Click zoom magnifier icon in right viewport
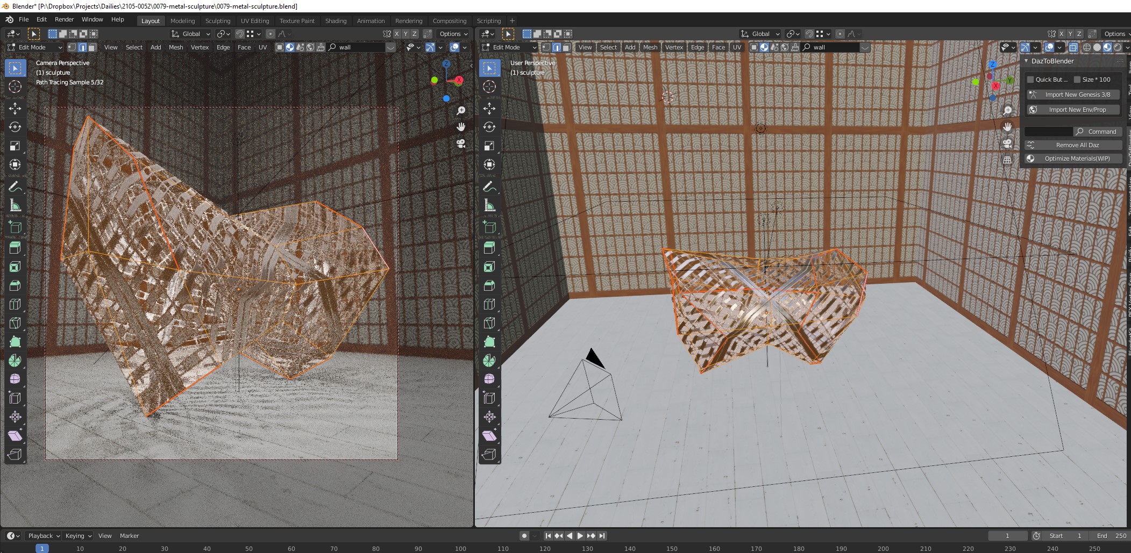 1008,110
